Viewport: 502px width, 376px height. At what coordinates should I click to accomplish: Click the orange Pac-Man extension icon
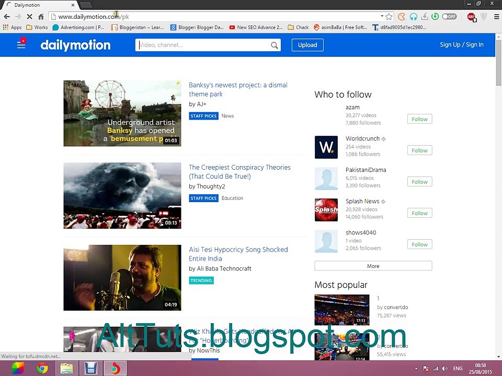tap(402, 17)
